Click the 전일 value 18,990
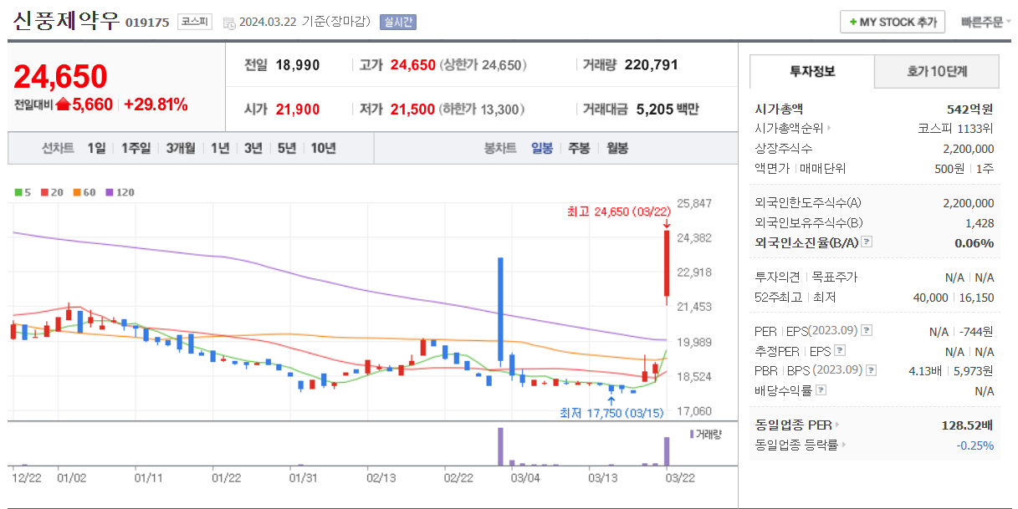 pyautogui.click(x=298, y=64)
